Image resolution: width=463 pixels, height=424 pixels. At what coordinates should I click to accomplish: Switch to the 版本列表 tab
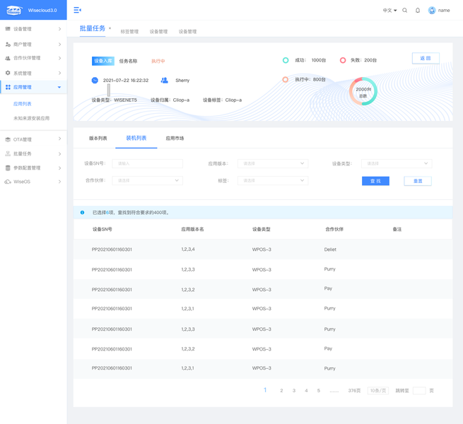98,139
